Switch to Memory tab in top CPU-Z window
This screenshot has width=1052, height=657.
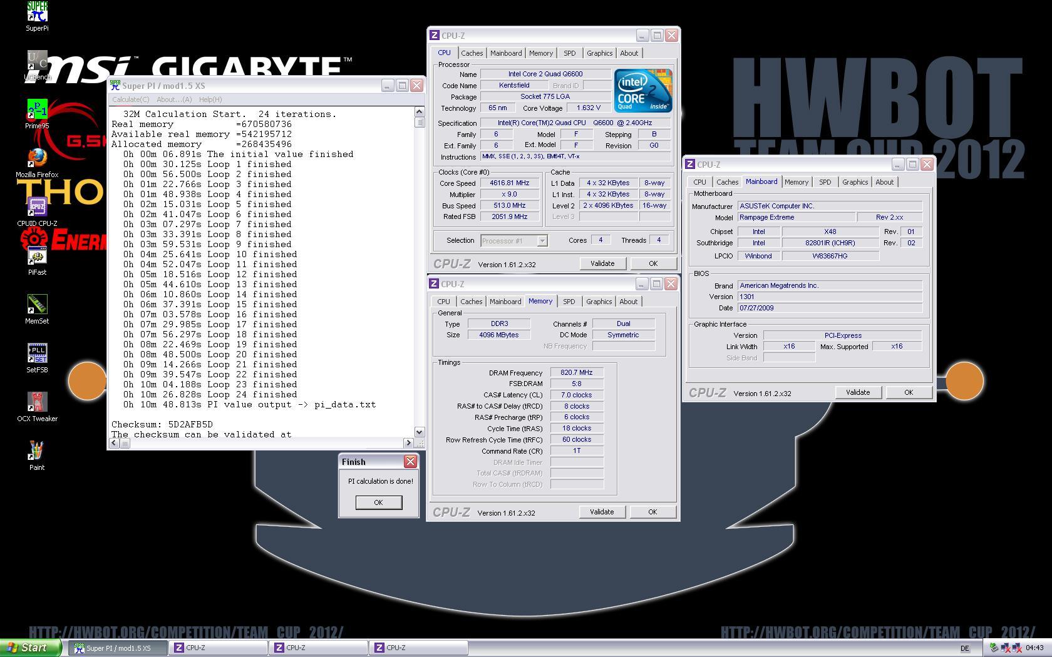point(541,54)
